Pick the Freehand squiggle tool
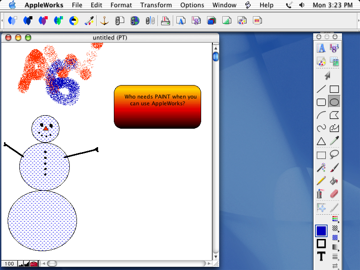360x270 pixels. tap(321, 128)
